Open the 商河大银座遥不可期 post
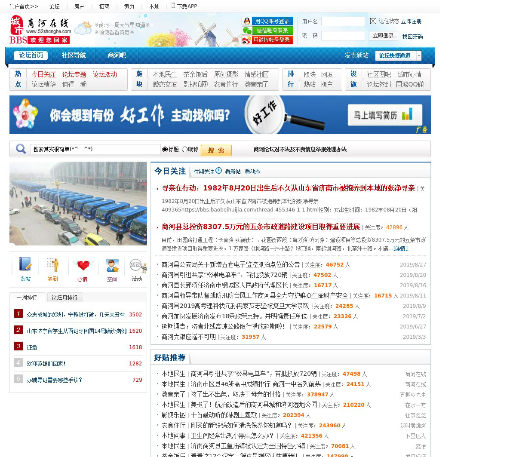Image resolution: width=516 pixels, height=457 pixels. (189, 337)
